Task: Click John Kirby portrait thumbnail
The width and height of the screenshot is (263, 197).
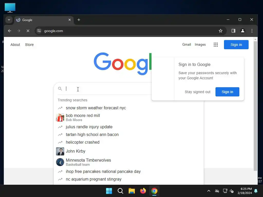Action: pos(60,151)
